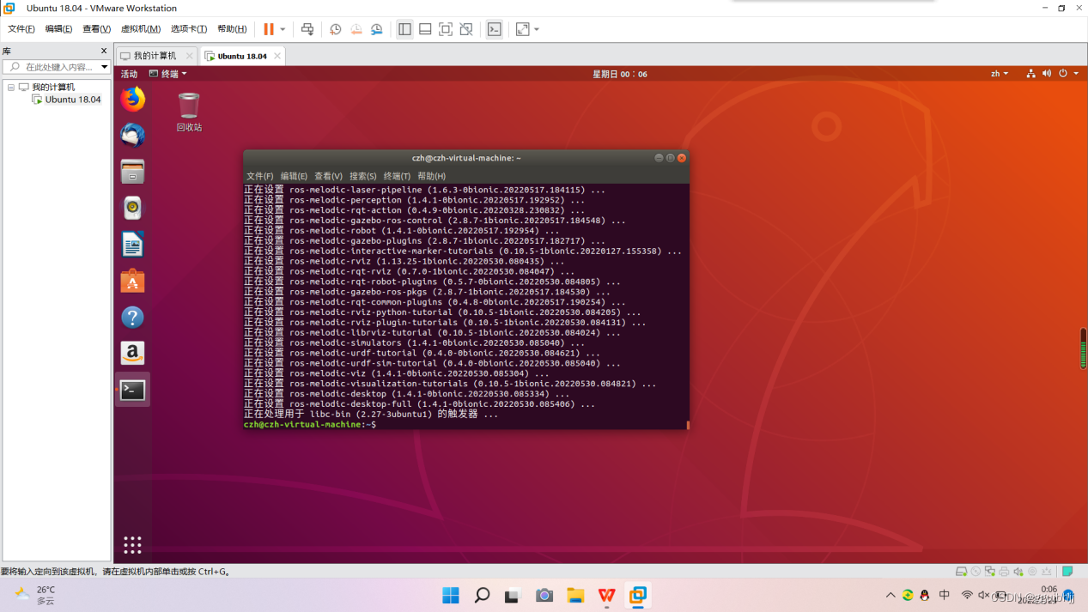Open the zh input source dropdown
The image size is (1088, 612).
click(1000, 74)
